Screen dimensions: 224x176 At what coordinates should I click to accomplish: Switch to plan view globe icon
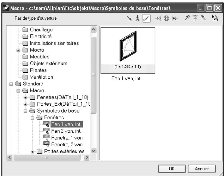[x=166, y=18]
